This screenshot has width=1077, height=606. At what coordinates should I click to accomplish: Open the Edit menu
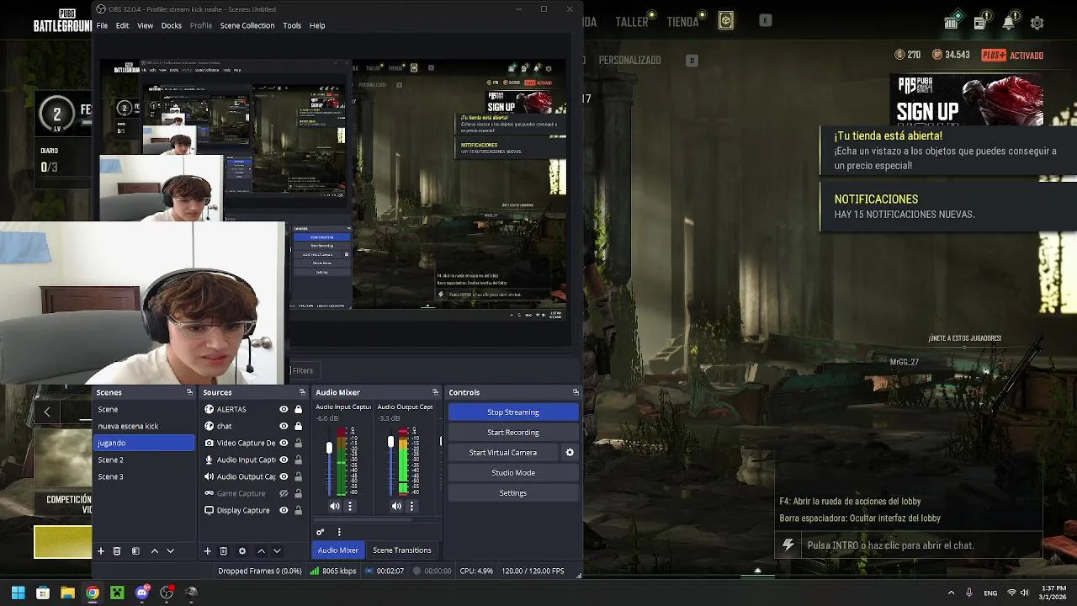point(122,25)
